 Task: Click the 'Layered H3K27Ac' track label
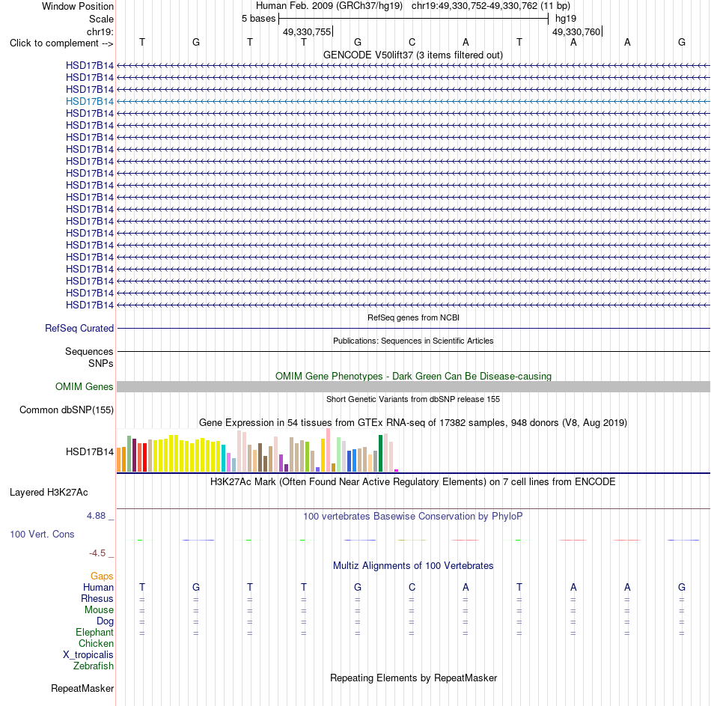click(49, 493)
